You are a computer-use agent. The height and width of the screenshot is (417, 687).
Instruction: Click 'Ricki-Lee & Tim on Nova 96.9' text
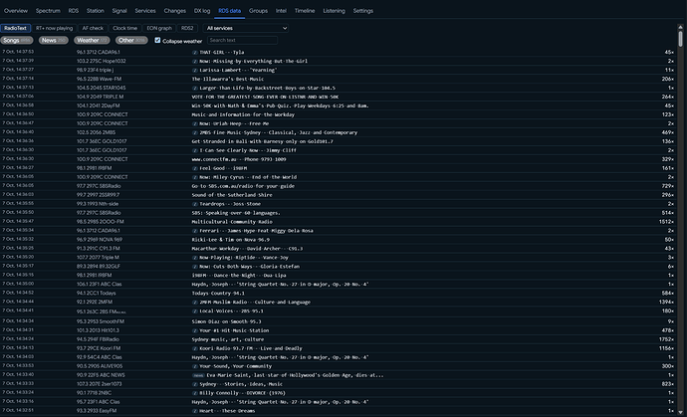click(231, 240)
